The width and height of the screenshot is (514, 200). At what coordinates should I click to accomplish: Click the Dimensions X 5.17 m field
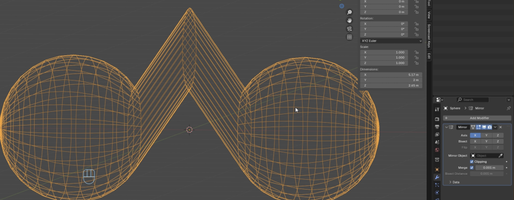391,75
